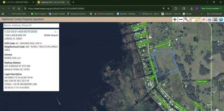Screen dimensions: 224x111
Task: Click the 651 N BROAD ST STE 205 text
Action: [17, 66]
